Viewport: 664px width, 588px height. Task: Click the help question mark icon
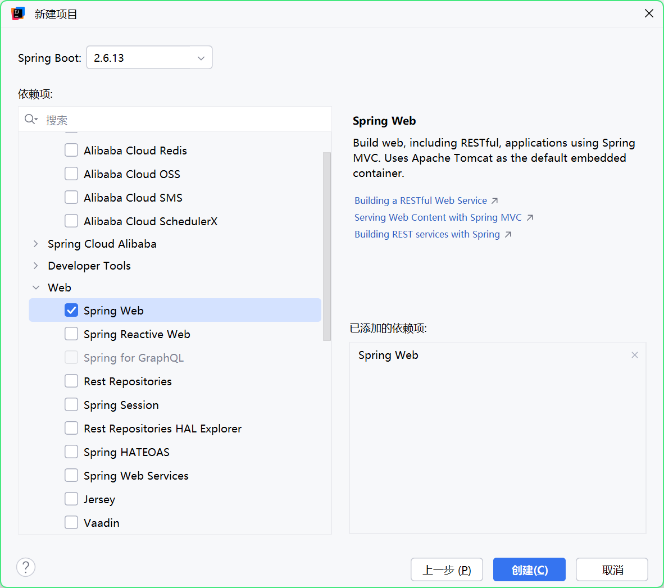pos(26,567)
